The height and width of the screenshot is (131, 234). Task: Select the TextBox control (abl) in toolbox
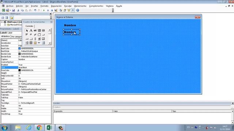tap(35, 31)
